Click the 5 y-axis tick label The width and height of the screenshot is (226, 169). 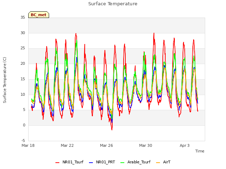tap(24, 110)
